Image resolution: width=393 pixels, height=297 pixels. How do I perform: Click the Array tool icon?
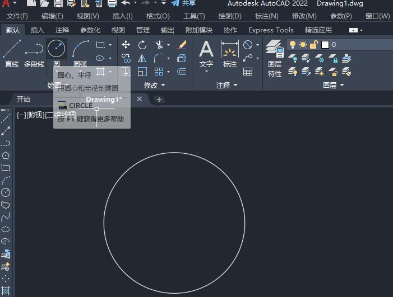[x=159, y=72]
